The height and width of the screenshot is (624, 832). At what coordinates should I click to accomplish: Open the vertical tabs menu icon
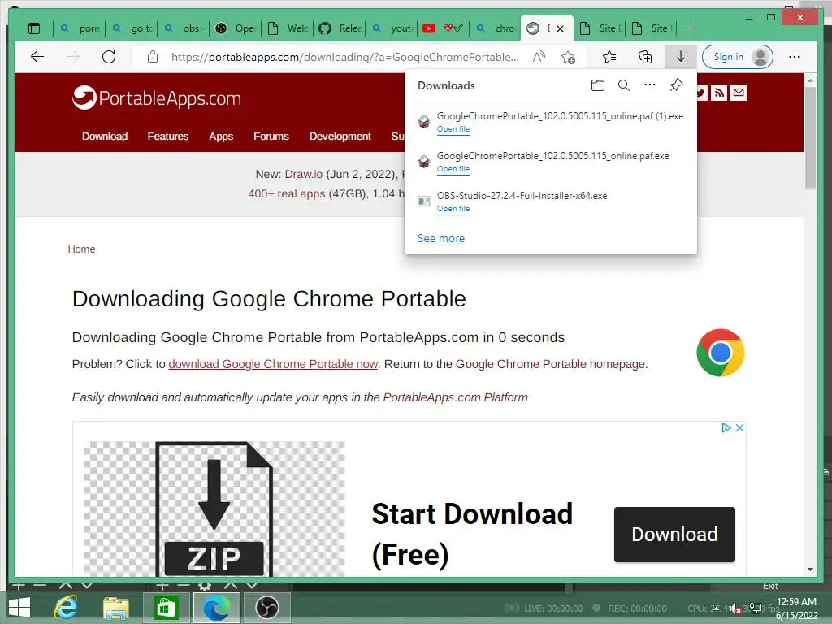coord(34,28)
